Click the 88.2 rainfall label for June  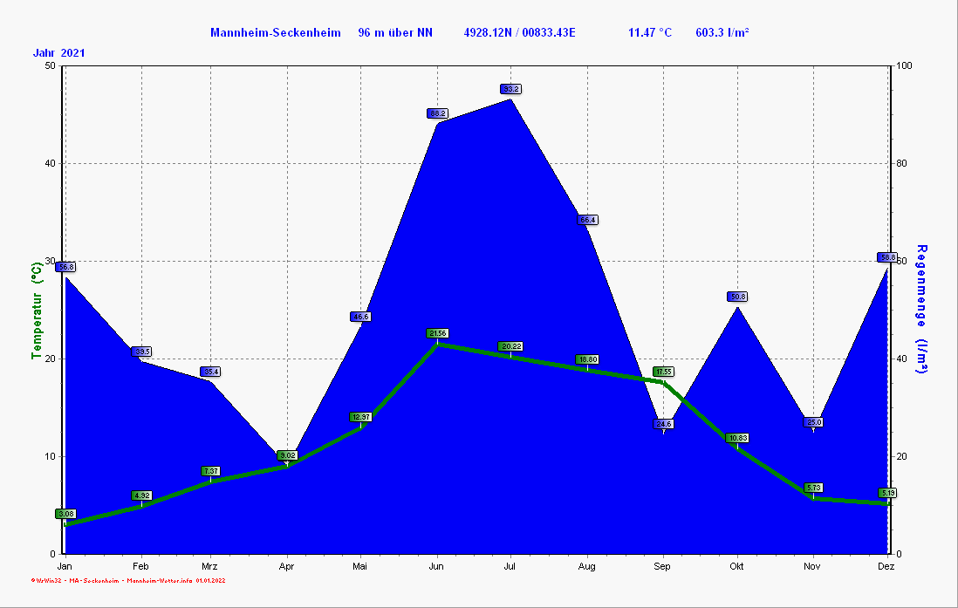pos(437,113)
